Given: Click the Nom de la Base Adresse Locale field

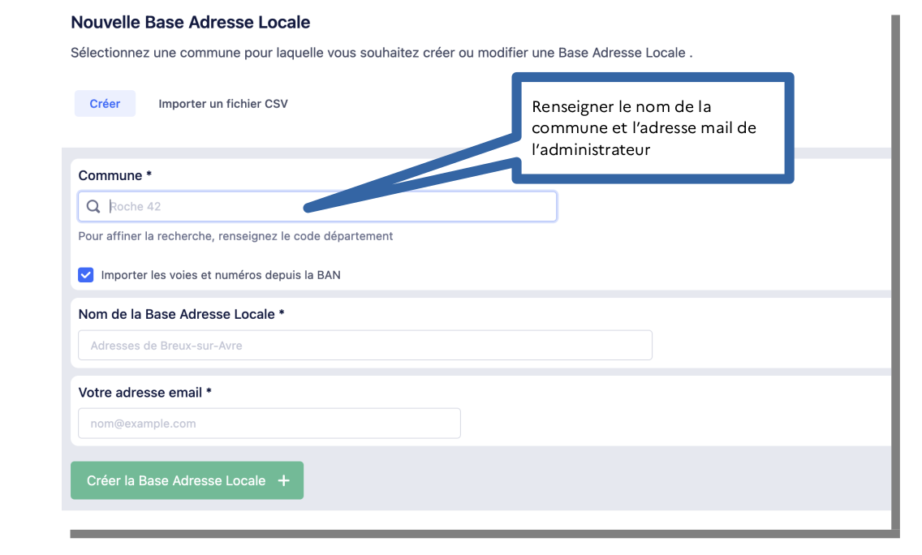Looking at the screenshot, I should [x=365, y=346].
